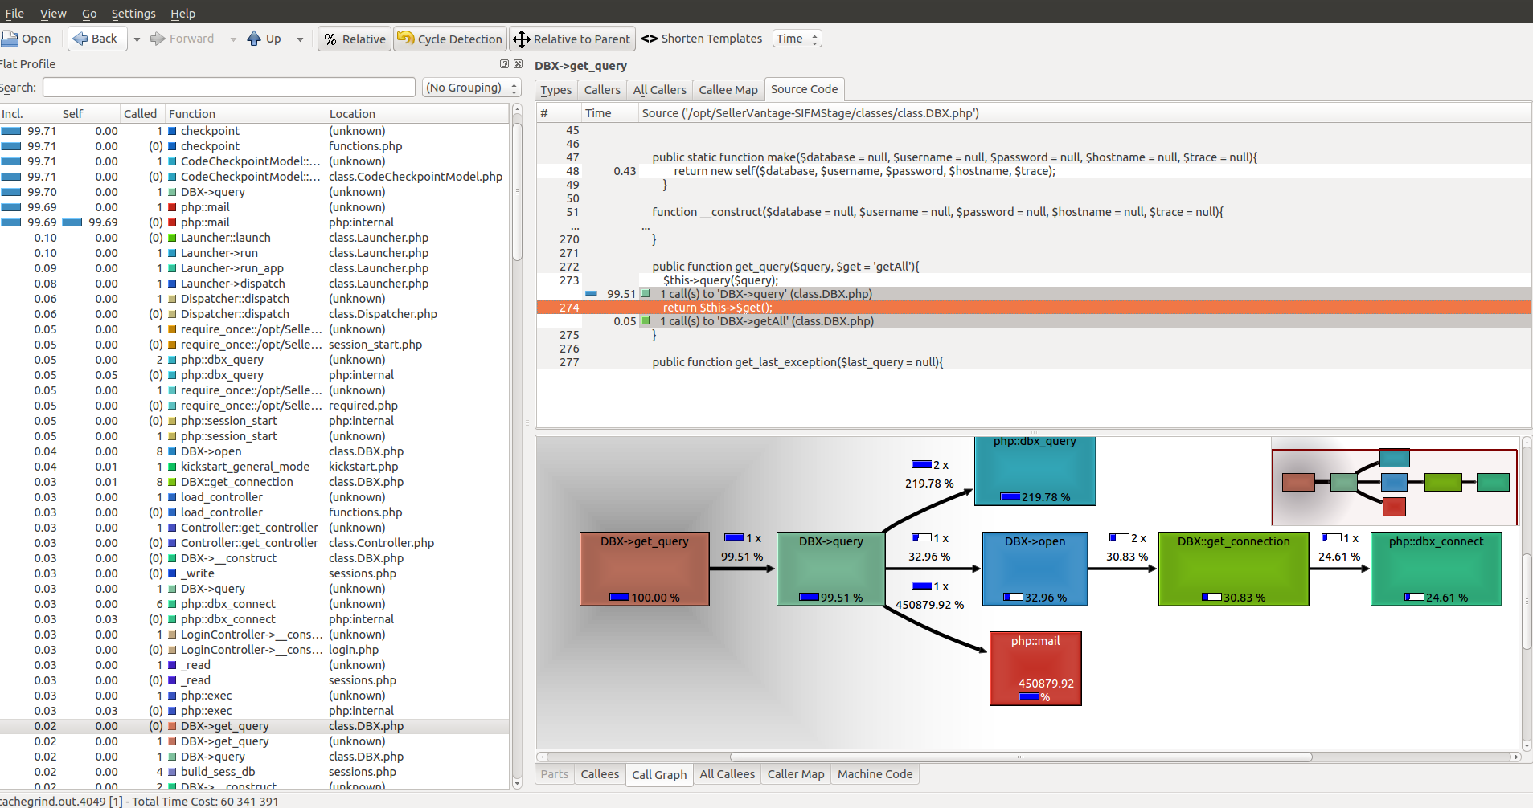Viewport: 1533px width, 808px height.
Task: Sort by the Called column header
Action: [x=141, y=114]
